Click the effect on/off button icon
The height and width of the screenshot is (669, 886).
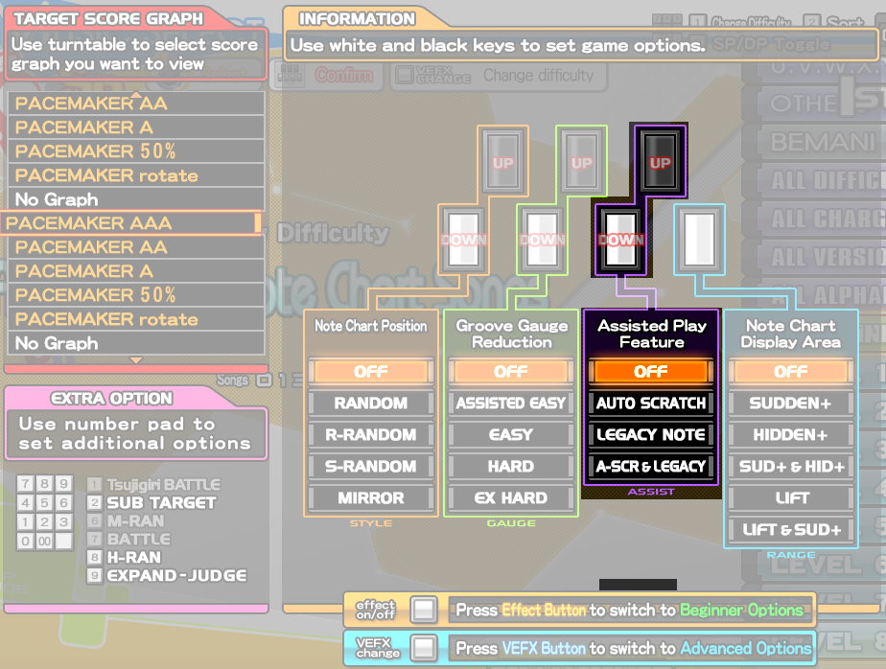tap(424, 610)
